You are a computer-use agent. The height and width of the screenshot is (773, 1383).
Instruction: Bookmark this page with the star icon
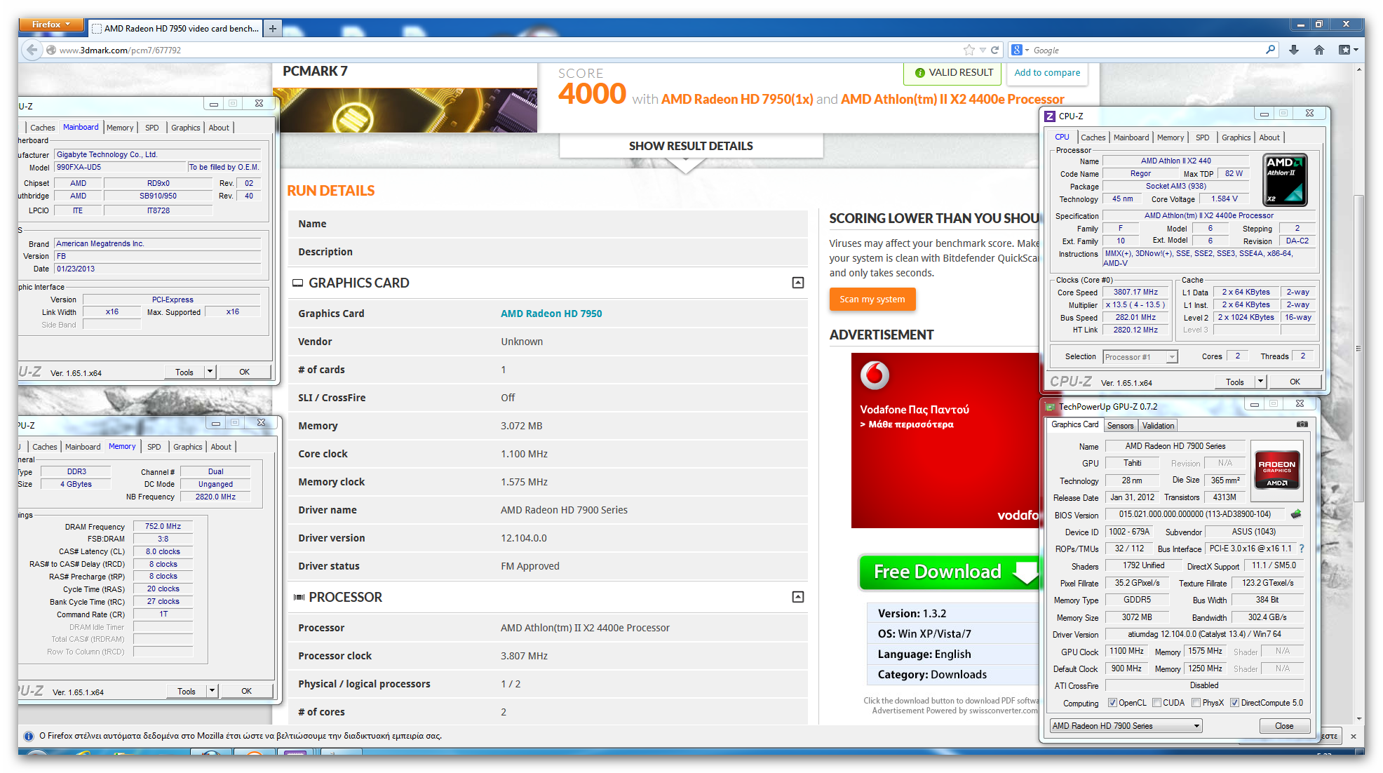click(x=969, y=50)
